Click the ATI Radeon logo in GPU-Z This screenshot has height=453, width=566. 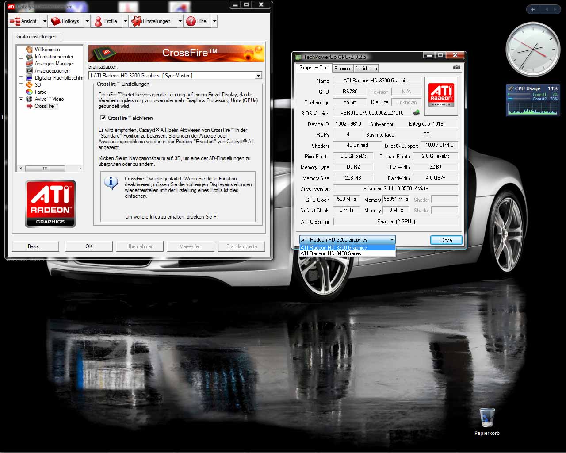tap(441, 95)
